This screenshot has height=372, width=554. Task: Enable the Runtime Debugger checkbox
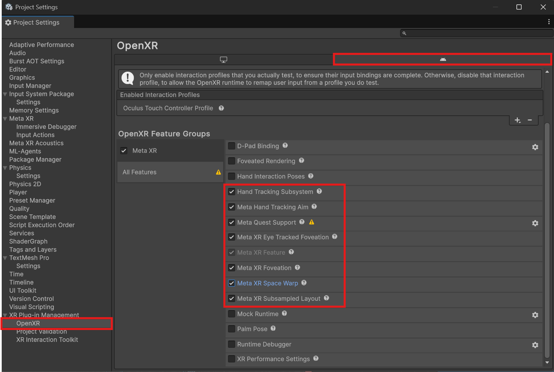click(231, 344)
